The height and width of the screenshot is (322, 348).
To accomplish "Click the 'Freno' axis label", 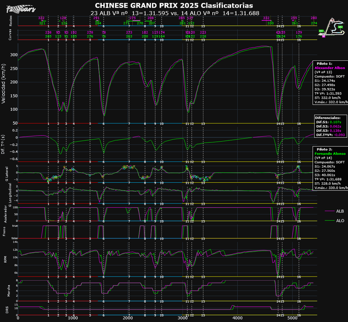I will pyautogui.click(x=4, y=231).
